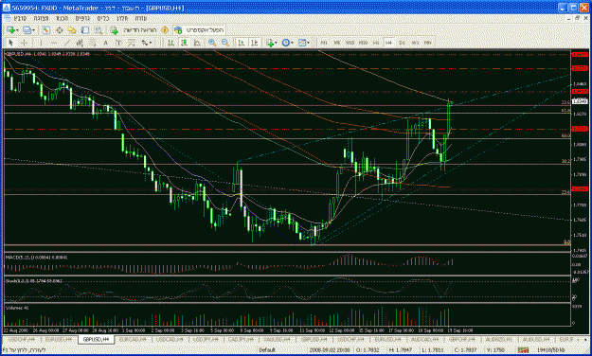
Task: Switch to the EURCAD,H4 chart tab
Action: 133,339
